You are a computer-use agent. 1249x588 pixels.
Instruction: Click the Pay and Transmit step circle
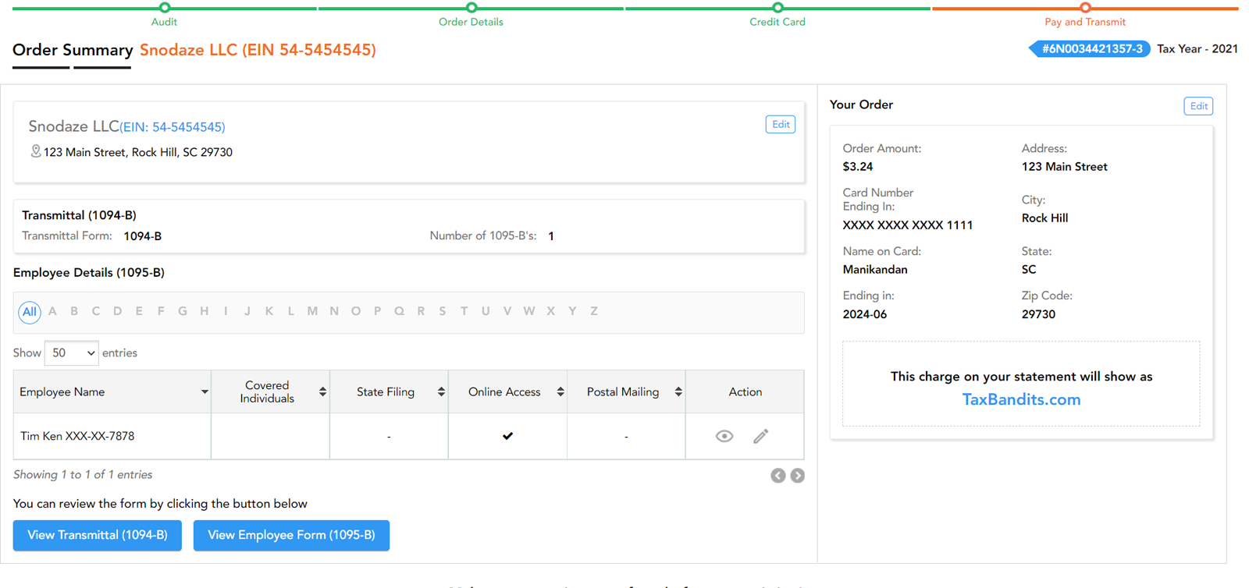pyautogui.click(x=1085, y=8)
